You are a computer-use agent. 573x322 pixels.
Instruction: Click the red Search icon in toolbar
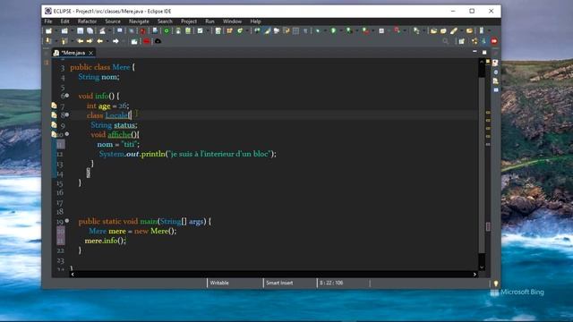tap(397, 30)
